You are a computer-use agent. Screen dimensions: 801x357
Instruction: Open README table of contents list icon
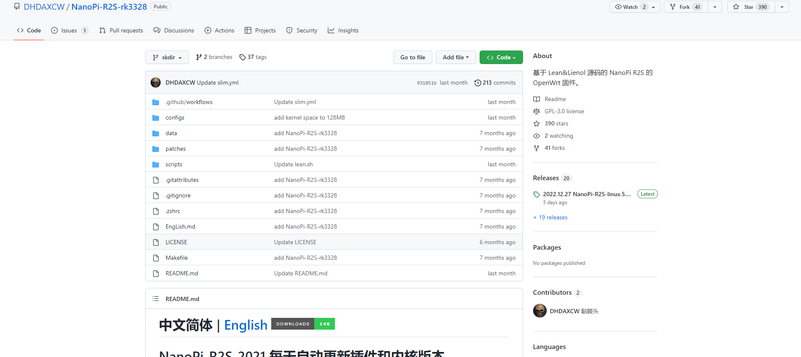156,298
